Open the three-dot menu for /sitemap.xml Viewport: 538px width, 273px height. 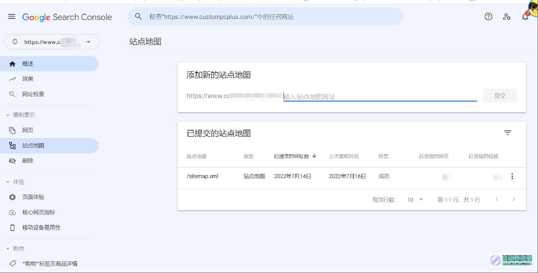pos(512,176)
